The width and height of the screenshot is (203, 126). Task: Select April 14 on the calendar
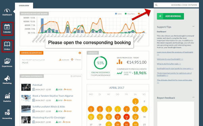tap(127, 117)
